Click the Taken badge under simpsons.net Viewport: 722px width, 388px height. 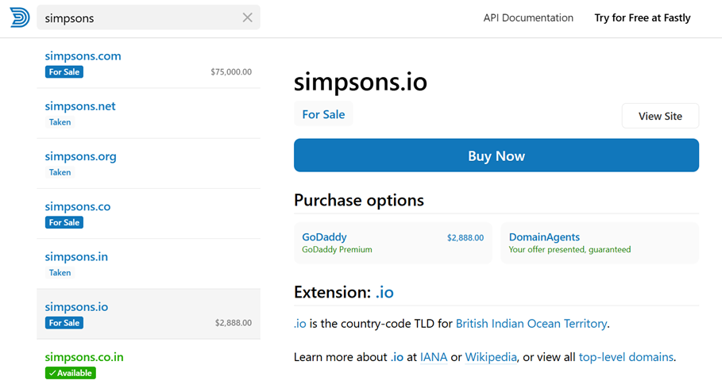pos(60,122)
